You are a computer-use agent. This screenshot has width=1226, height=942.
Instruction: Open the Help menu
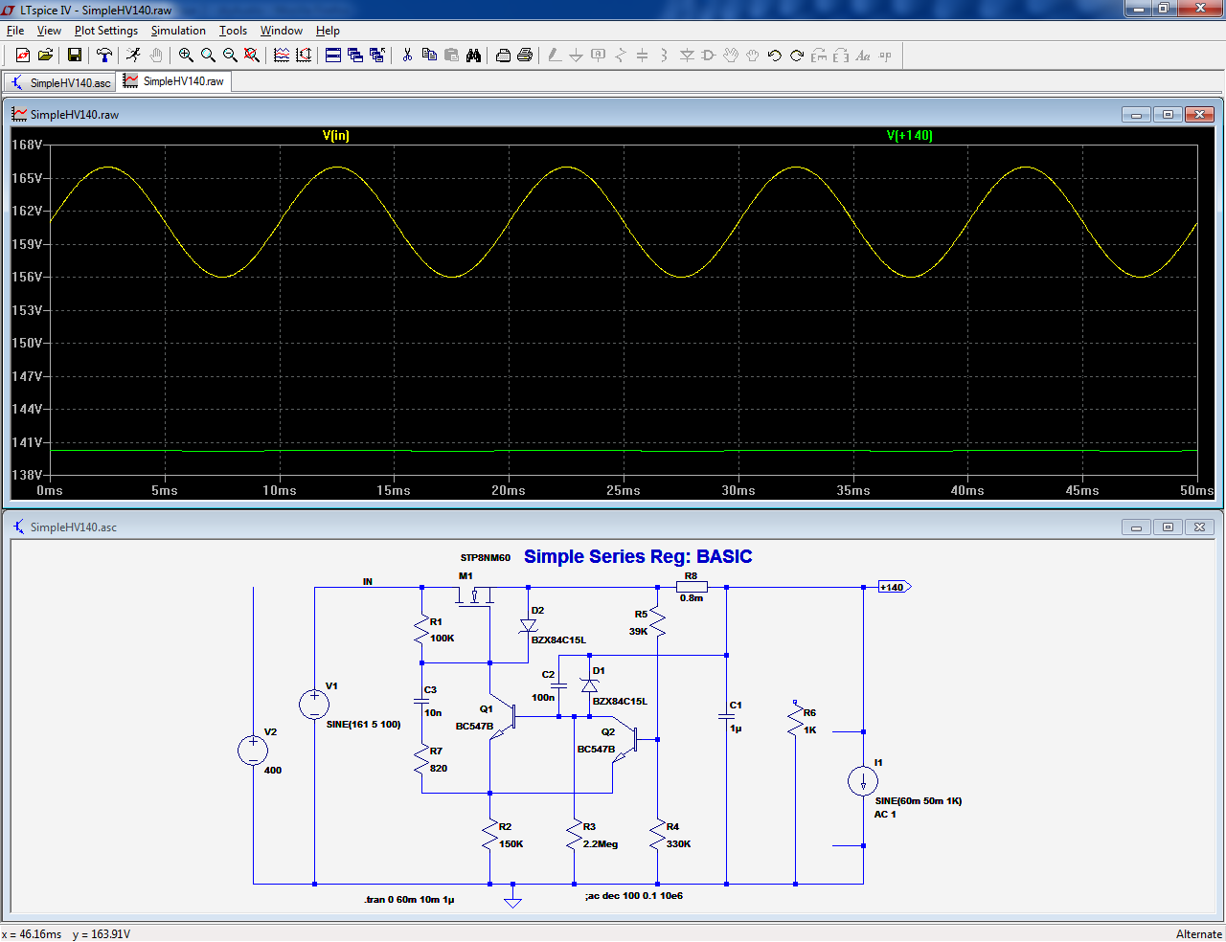(328, 31)
